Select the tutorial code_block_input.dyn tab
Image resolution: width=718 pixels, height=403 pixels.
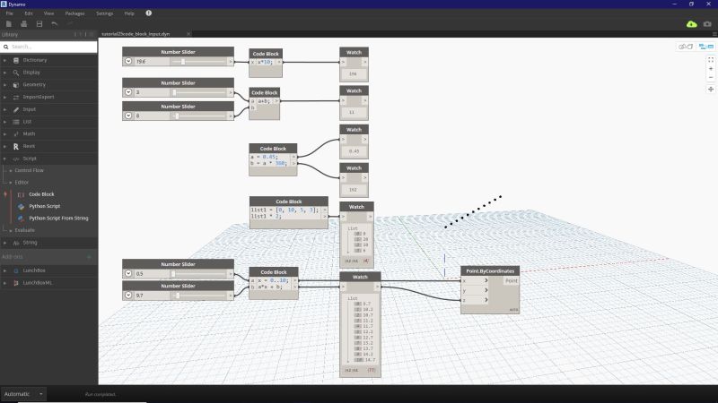[136, 34]
